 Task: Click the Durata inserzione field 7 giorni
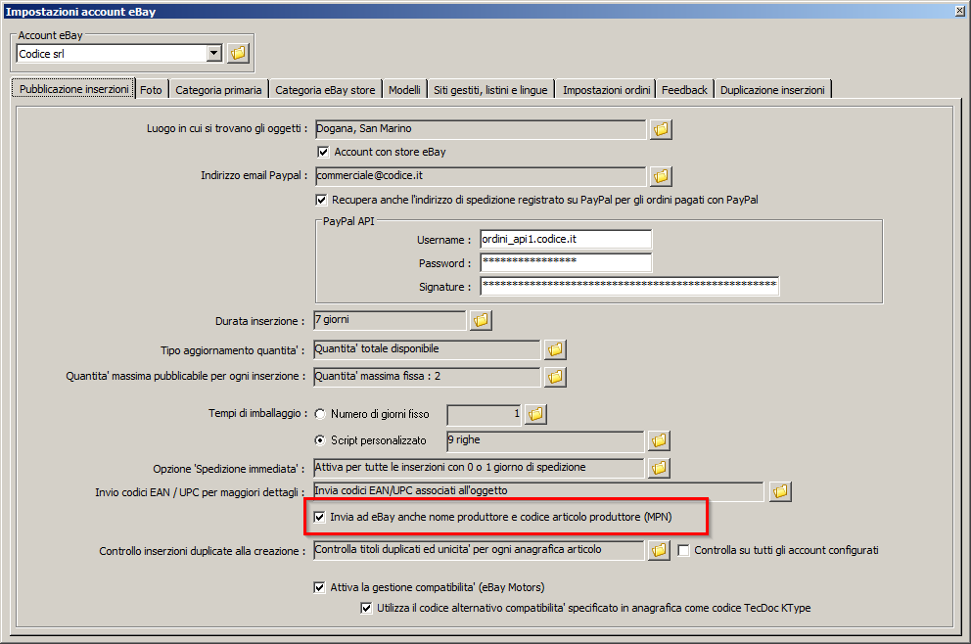pyautogui.click(x=391, y=320)
